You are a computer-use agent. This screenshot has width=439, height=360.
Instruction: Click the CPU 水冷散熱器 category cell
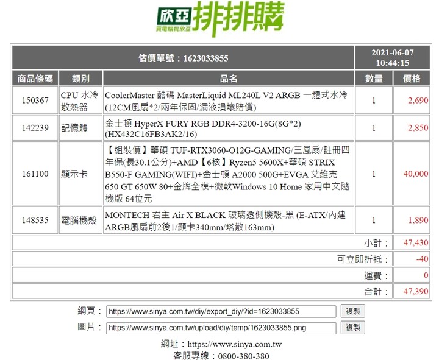tap(79, 101)
